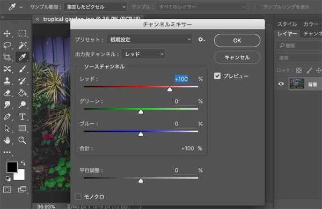Close the tropical garden document tab
322x209 pixels.
tap(37, 19)
